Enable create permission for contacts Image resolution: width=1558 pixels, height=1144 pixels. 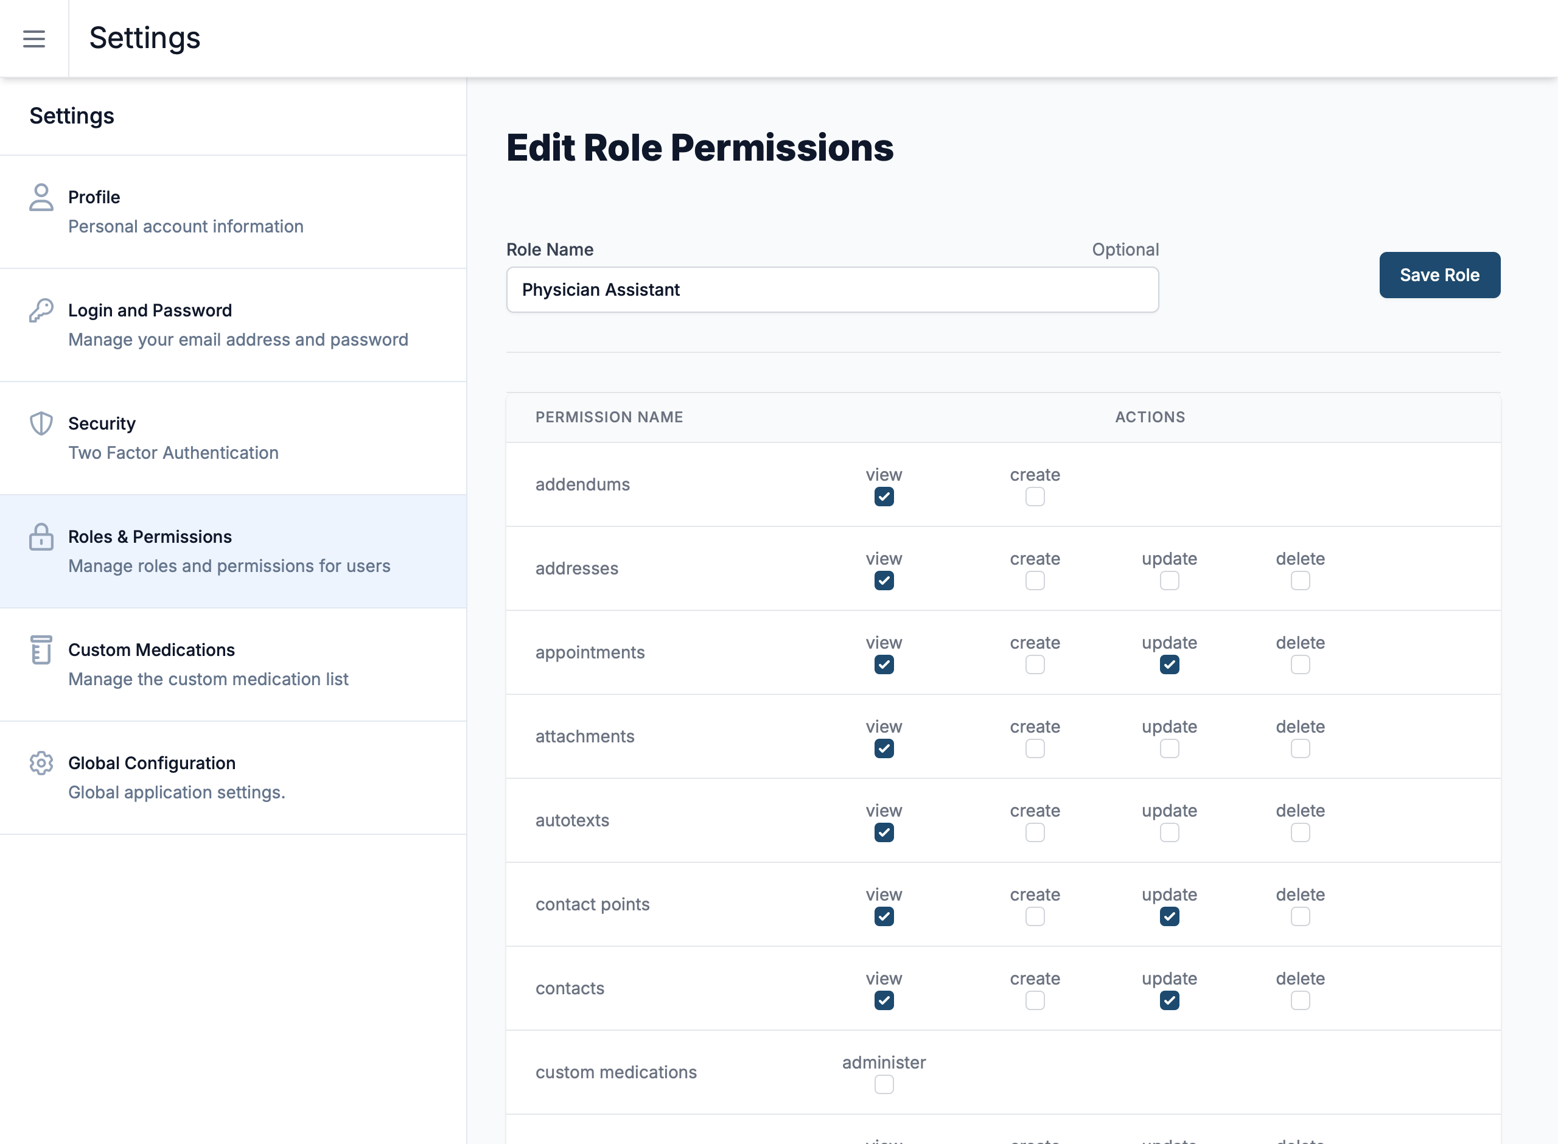pos(1035,1000)
